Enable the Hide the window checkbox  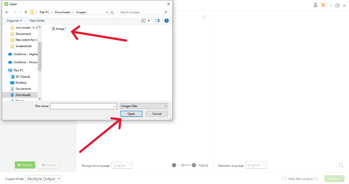pyautogui.click(x=284, y=179)
